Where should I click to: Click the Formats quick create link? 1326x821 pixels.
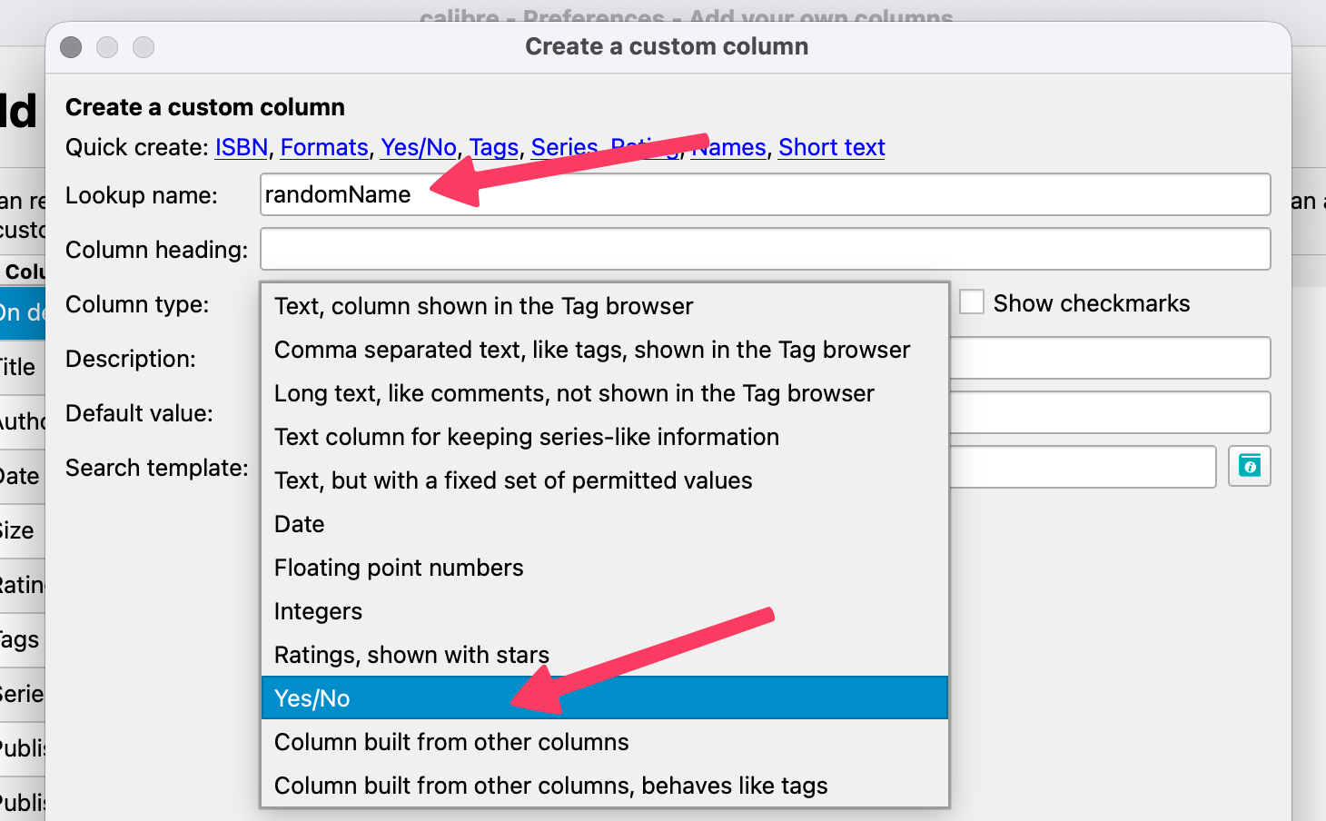pyautogui.click(x=324, y=147)
